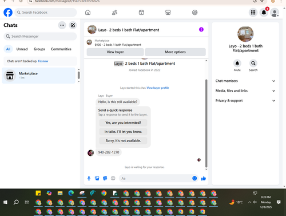
Task: Reload the page with refresh icon
Action: [21, 1]
